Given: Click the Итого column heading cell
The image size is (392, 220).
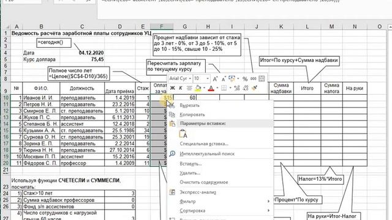Looking at the screenshot, I should tap(307, 88).
